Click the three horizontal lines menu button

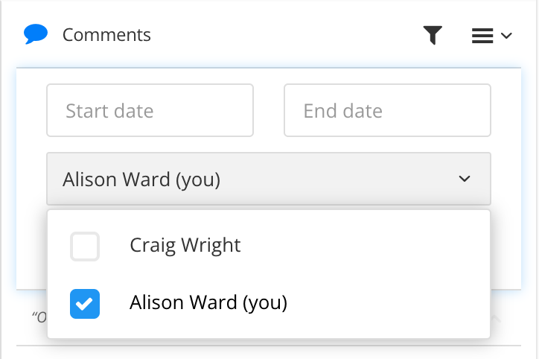[482, 35]
